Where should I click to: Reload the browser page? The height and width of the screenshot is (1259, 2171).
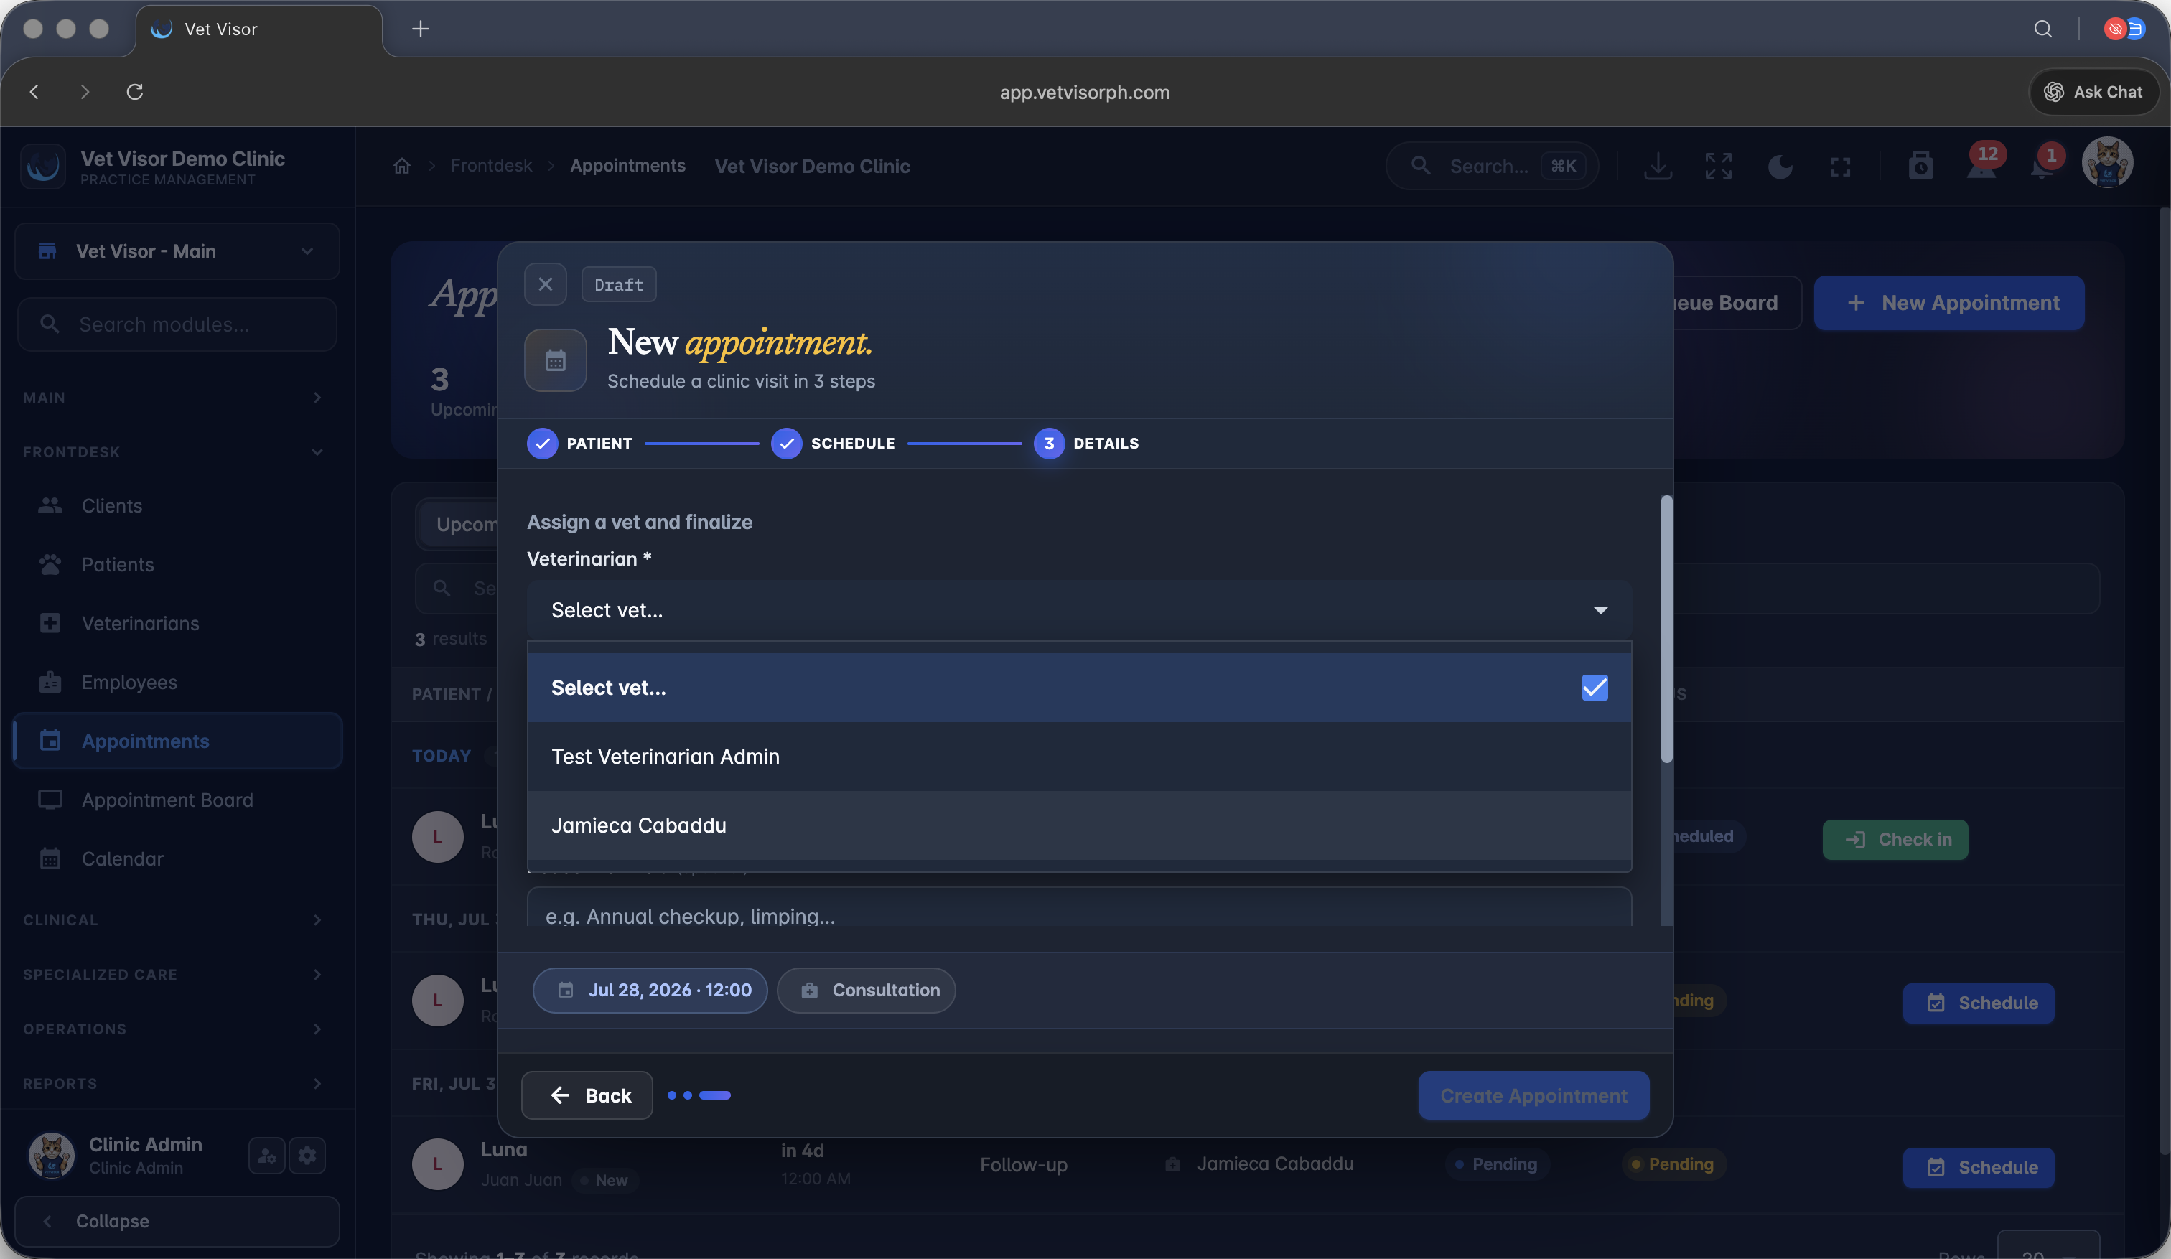coord(134,91)
